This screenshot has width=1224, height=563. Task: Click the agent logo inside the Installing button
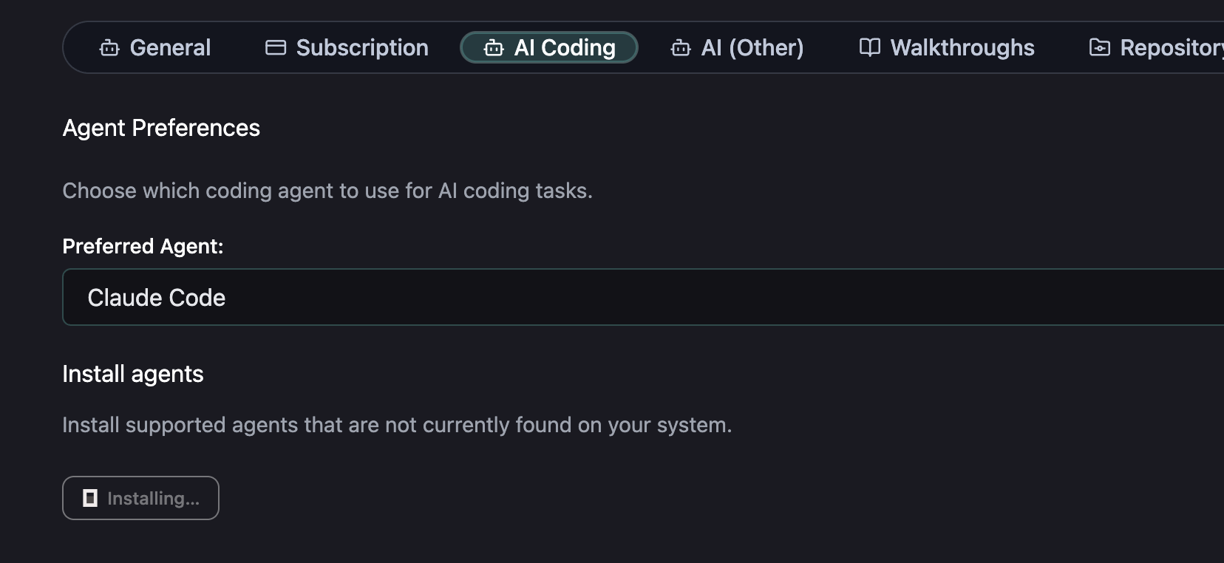coord(89,498)
